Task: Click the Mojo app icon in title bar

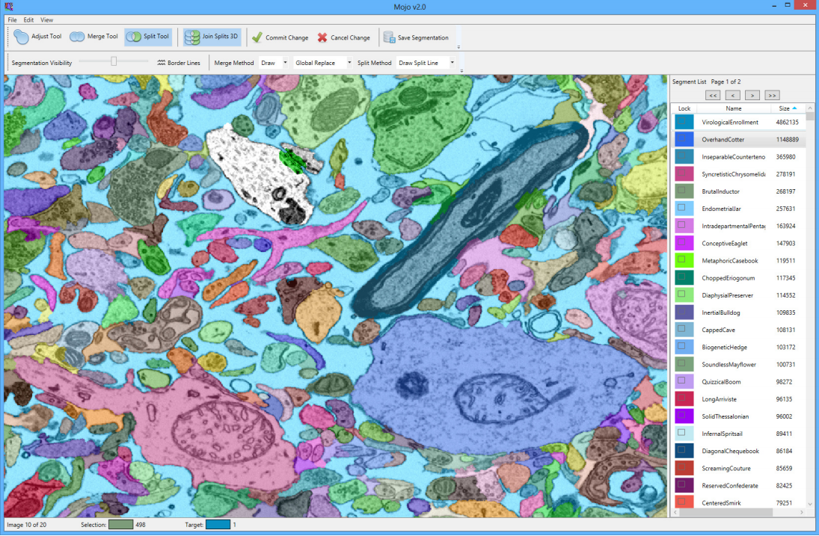Action: click(8, 6)
